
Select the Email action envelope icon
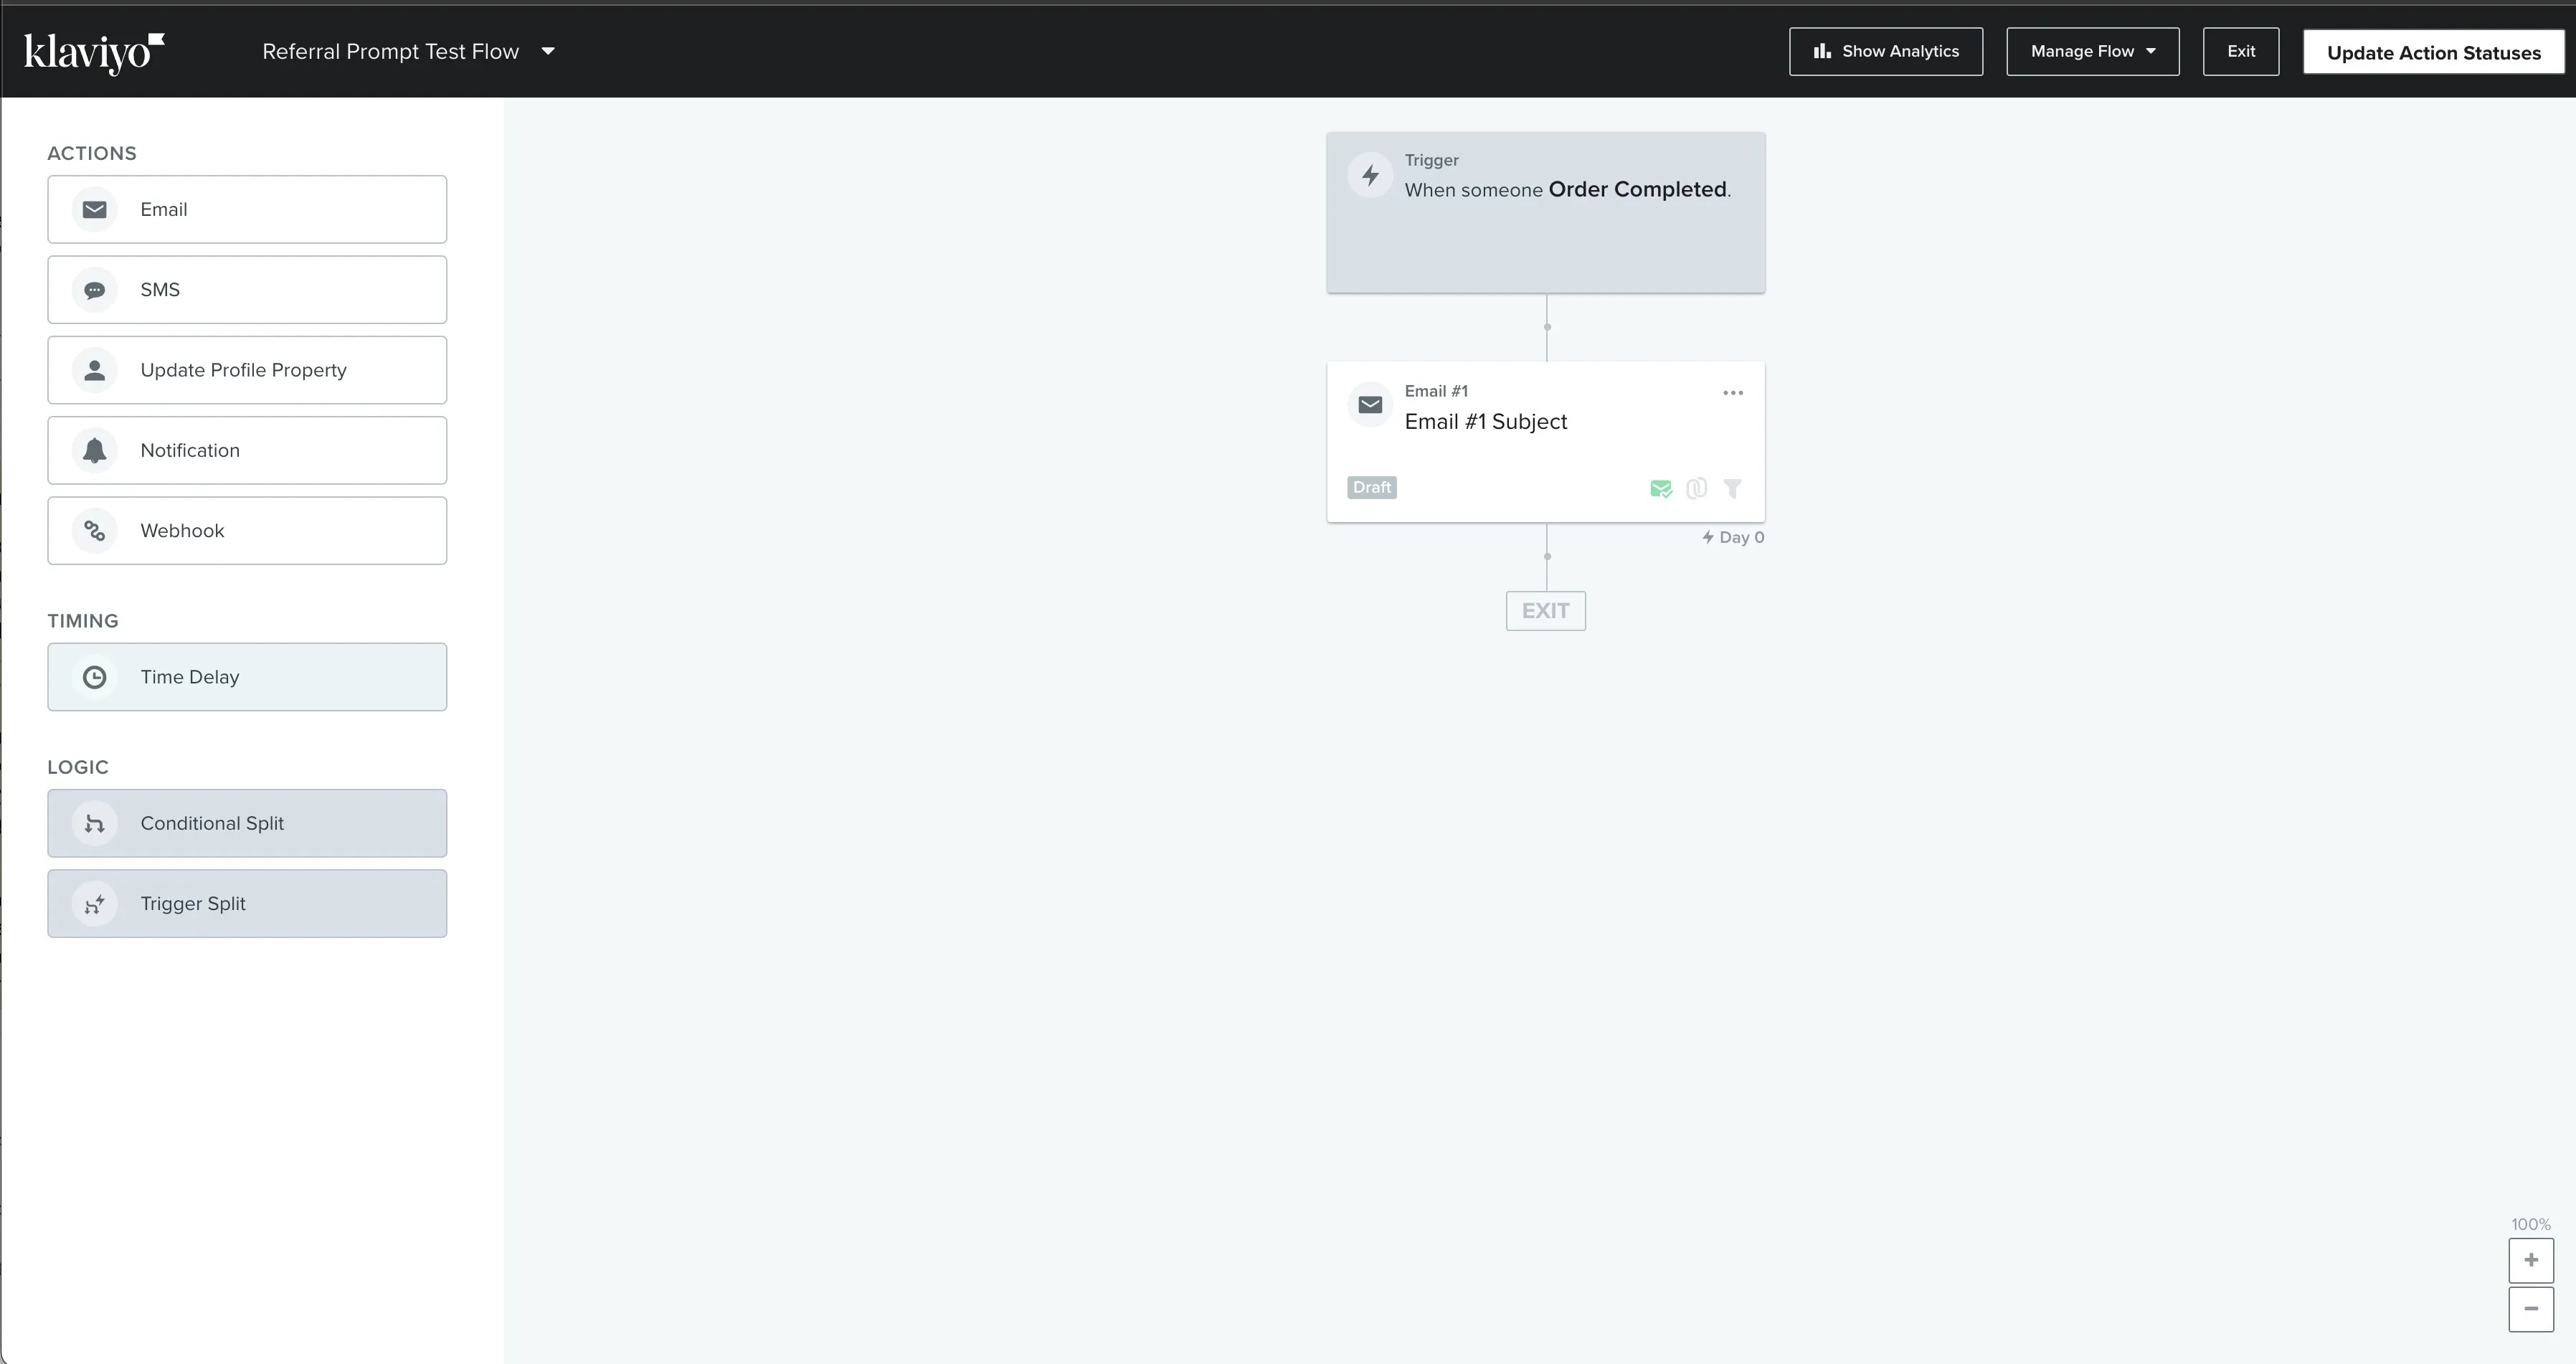[x=95, y=210]
